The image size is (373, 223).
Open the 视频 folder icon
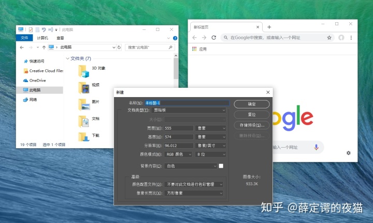point(84,88)
